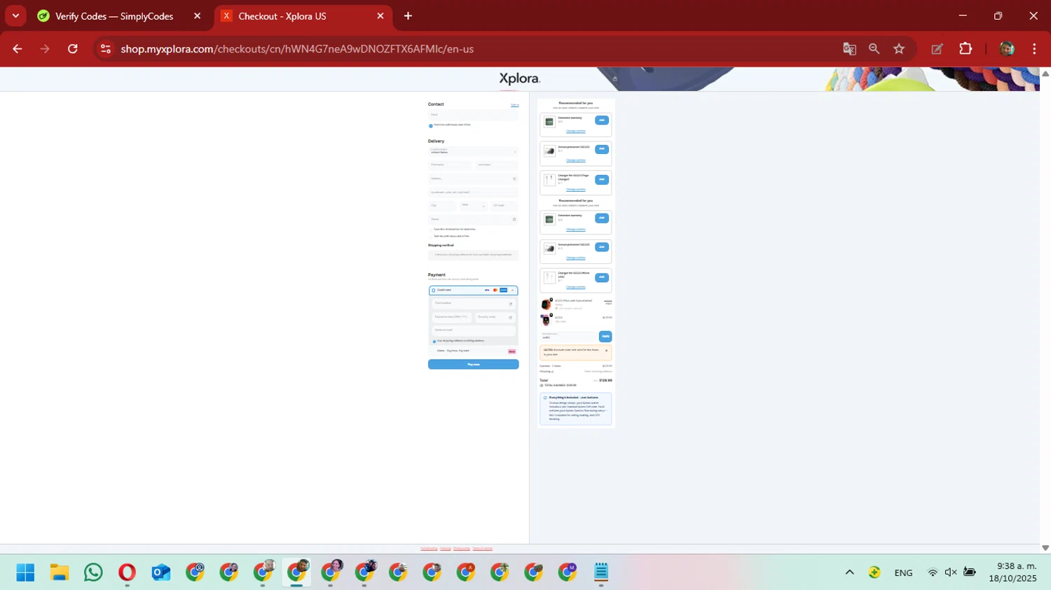The image size is (1051, 590).
Task: Focus the Phone field
Action: click(473, 219)
